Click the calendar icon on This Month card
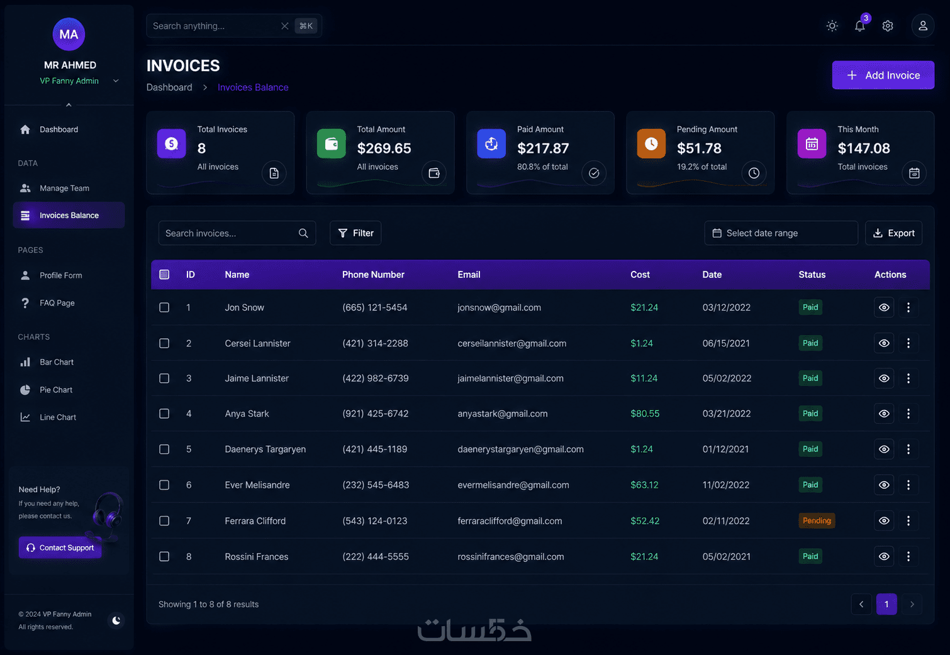Screen dimensions: 950x655 coord(914,173)
